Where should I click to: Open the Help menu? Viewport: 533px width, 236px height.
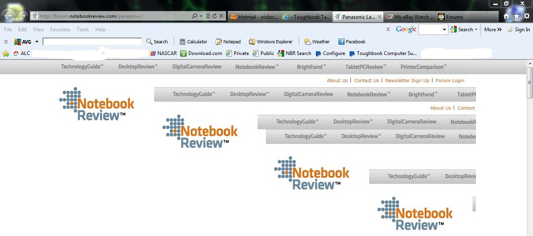point(100,29)
